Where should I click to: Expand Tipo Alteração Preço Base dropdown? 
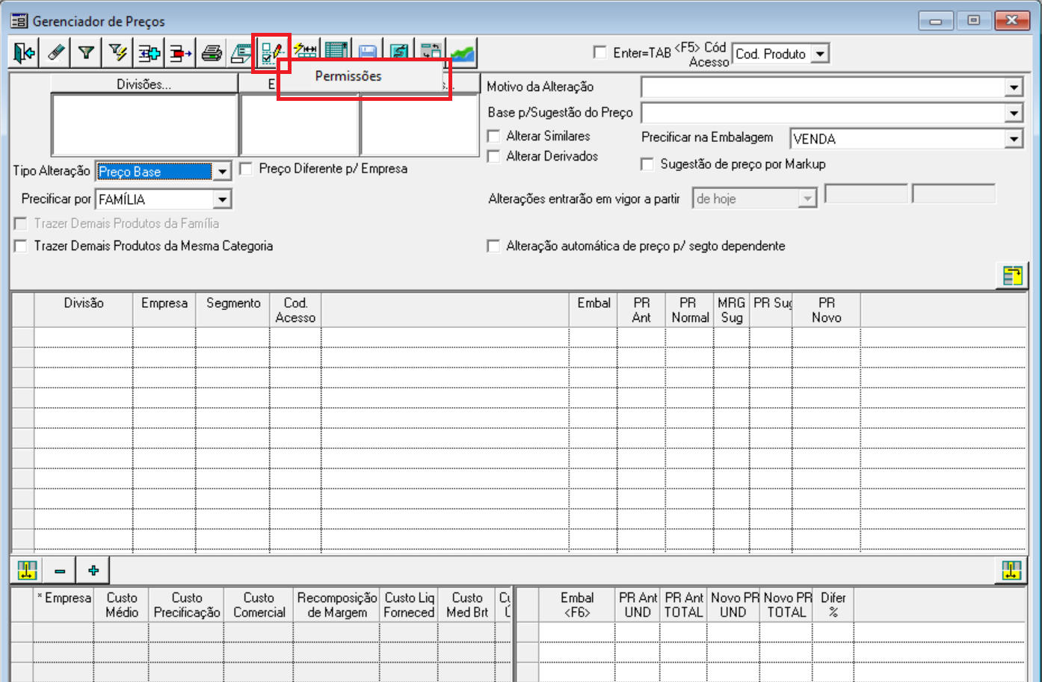(x=222, y=172)
